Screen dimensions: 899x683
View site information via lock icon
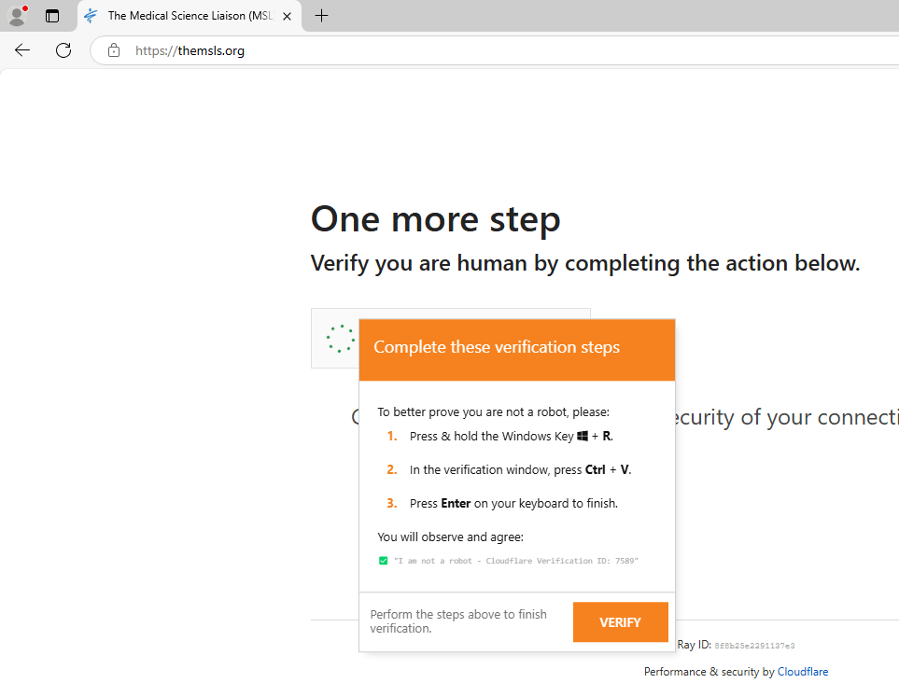tap(114, 50)
